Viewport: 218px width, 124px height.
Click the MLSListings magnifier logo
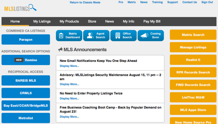click(21, 8)
